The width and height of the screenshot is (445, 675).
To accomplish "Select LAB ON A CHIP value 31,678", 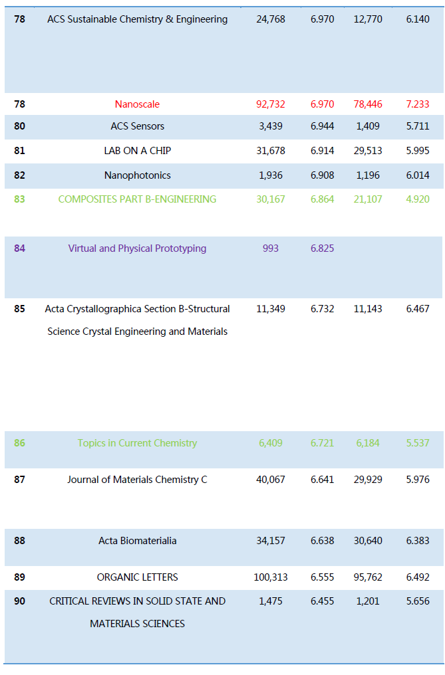I will (x=270, y=151).
